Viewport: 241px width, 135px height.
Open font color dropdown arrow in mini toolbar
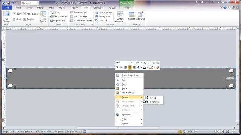[141, 67]
